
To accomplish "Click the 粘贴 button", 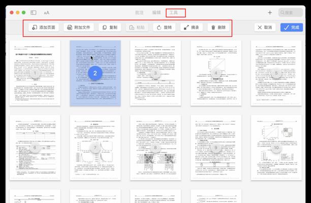I will (x=137, y=27).
